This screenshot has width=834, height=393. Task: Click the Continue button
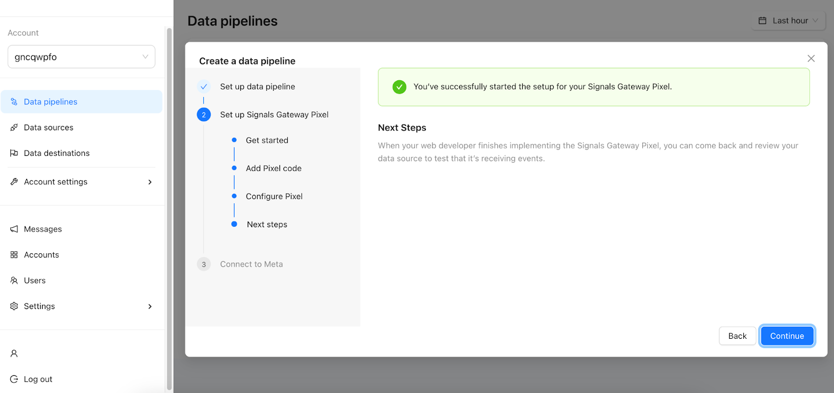point(787,336)
